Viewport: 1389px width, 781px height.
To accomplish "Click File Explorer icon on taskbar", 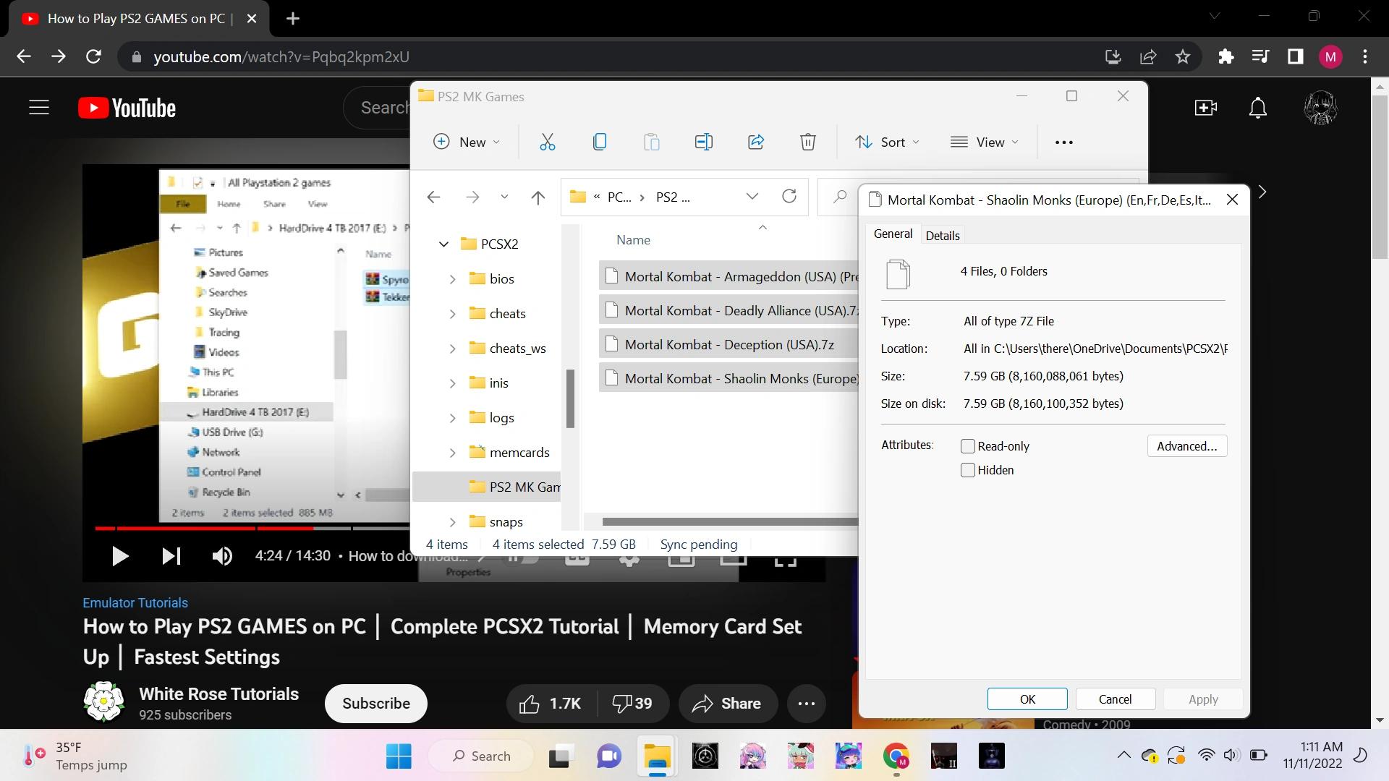I will pyautogui.click(x=657, y=756).
